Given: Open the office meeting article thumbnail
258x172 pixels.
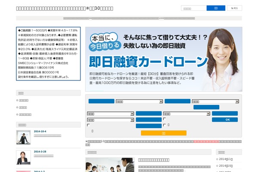Looking at the screenshot, I should pos(110,165).
